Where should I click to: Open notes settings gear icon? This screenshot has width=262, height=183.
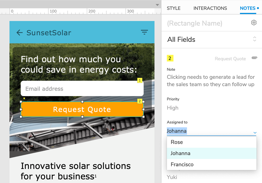tap(254, 23)
